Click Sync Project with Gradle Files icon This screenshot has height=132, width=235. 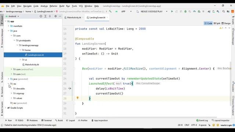coord(209,11)
